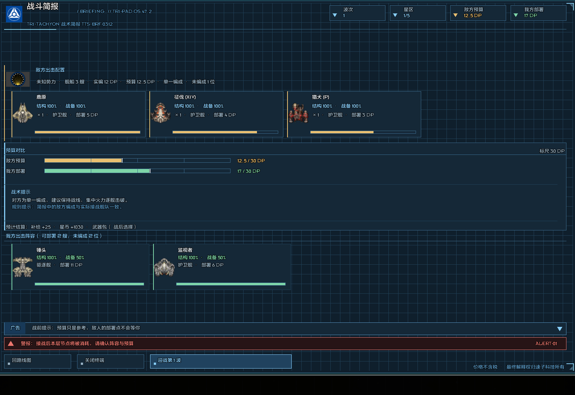Open the 我方部署 dropdown arrow
Image resolution: width=575 pixels, height=395 pixels.
516,16
